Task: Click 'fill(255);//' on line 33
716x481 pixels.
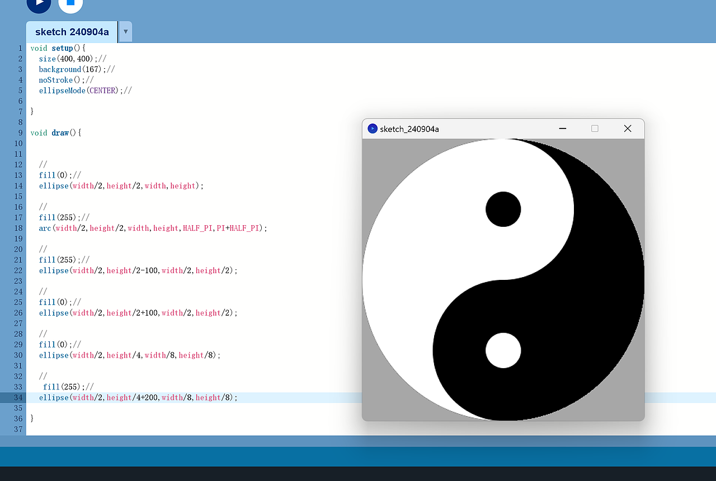Action: tap(68, 387)
